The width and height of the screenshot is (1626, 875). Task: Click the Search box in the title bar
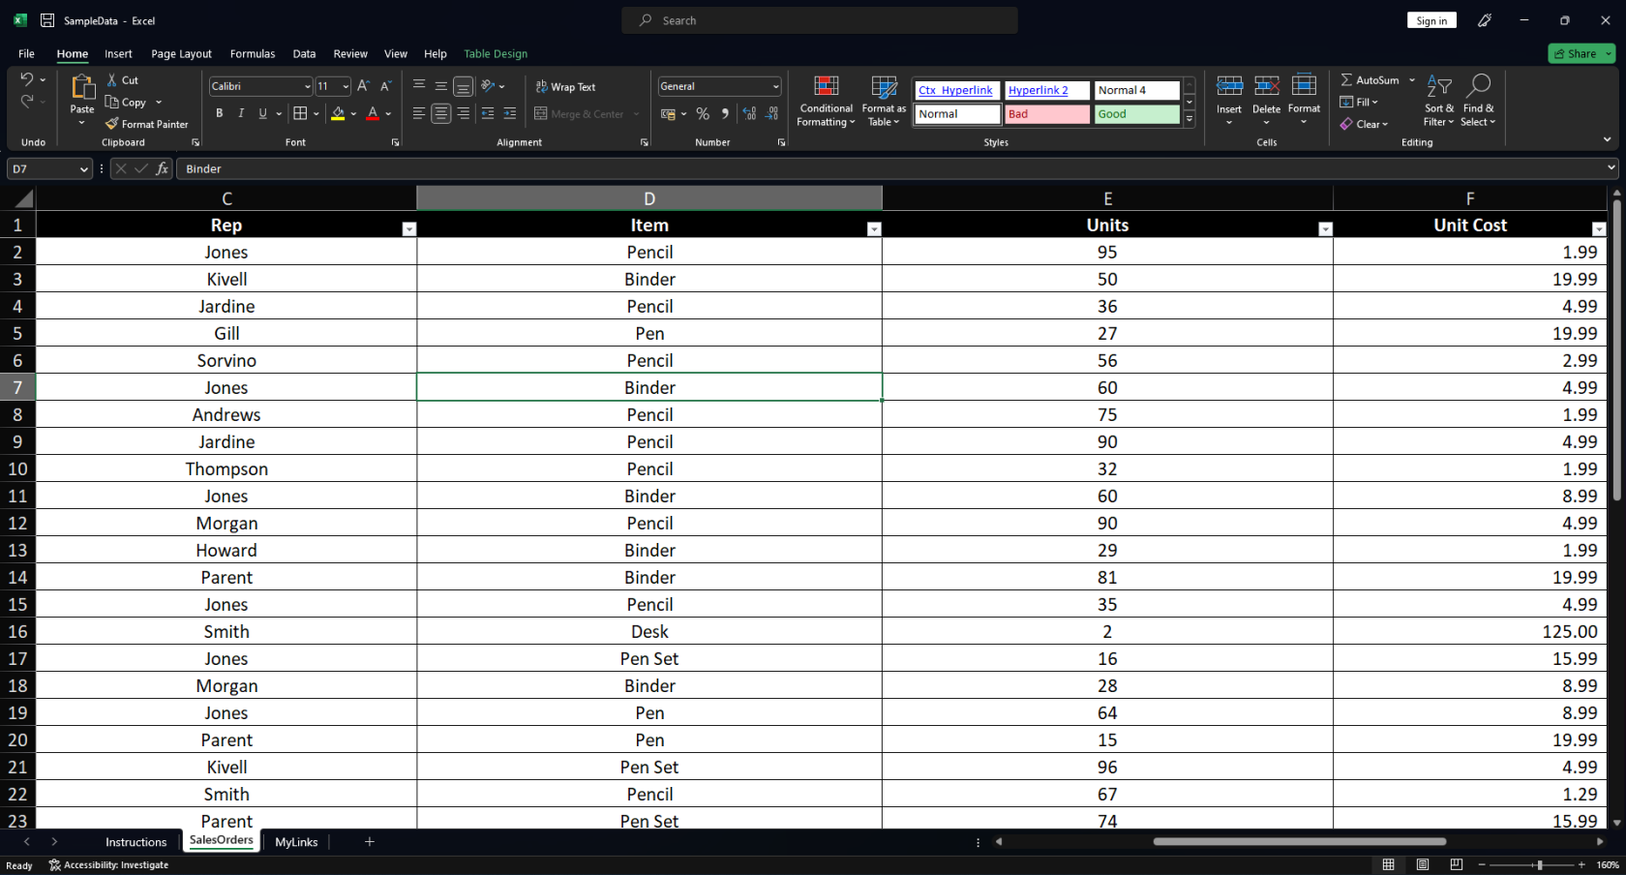[x=820, y=20]
